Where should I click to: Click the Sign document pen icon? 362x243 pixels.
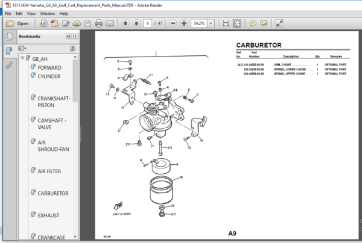point(66,23)
